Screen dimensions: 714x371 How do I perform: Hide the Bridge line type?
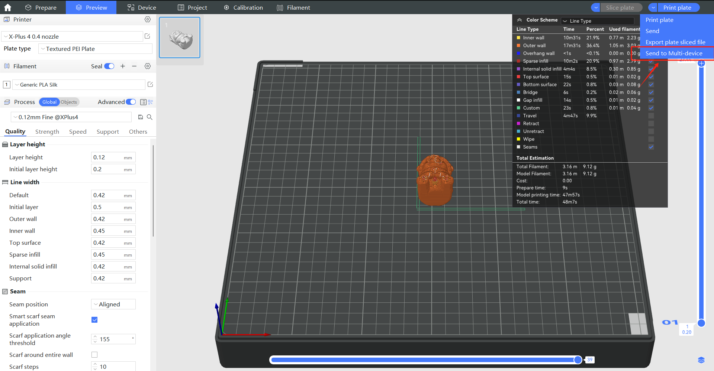[x=651, y=92]
